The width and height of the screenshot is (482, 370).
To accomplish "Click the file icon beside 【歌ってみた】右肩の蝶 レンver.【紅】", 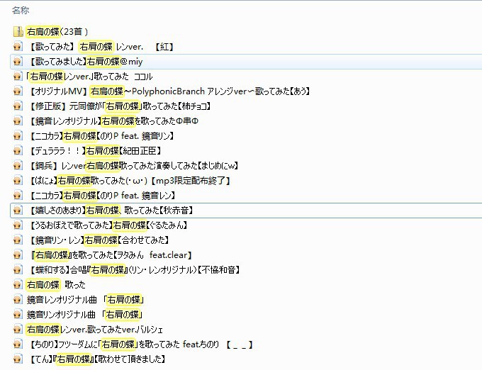I will (18, 47).
